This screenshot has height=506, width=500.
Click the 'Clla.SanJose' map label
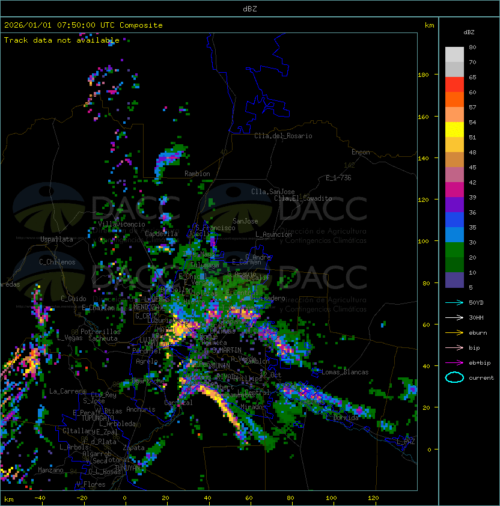(273, 192)
